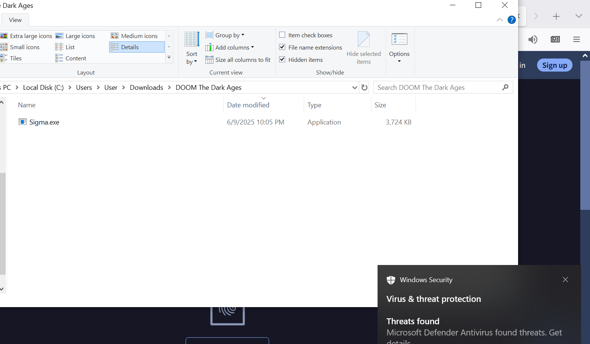590x344 pixels.
Task: Click the search magnifier icon
Action: 505,88
